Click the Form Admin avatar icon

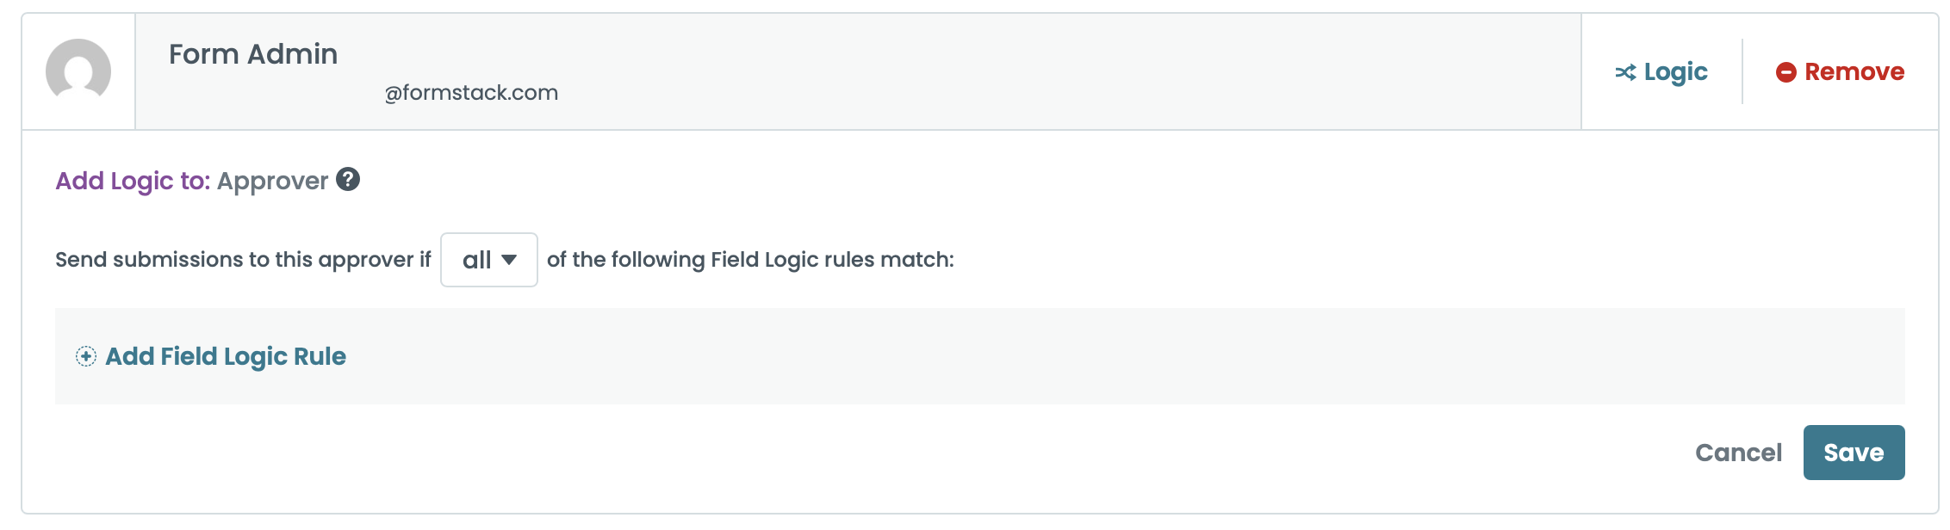click(x=78, y=71)
